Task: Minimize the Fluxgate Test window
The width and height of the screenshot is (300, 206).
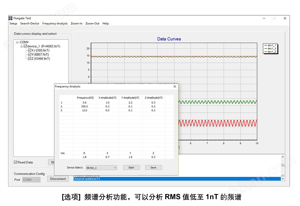Action: [x=263, y=18]
